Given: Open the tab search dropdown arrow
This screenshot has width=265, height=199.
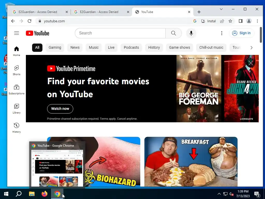Looking at the screenshot, I should click(x=221, y=9).
